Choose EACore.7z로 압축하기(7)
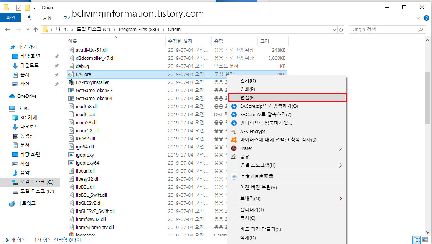Screen dimensions: 432x244 tap(265, 115)
